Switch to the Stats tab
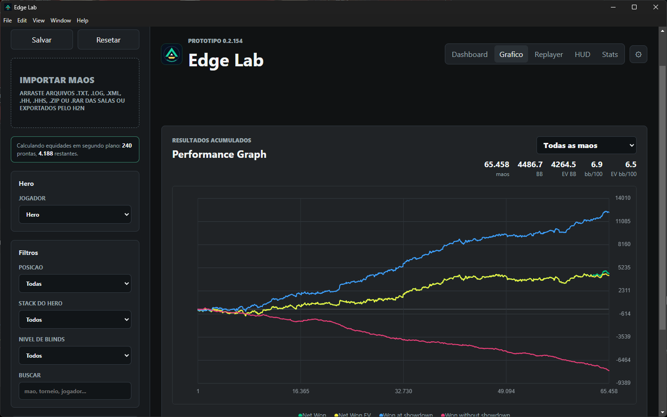Viewport: 667px width, 417px height. (x=610, y=54)
